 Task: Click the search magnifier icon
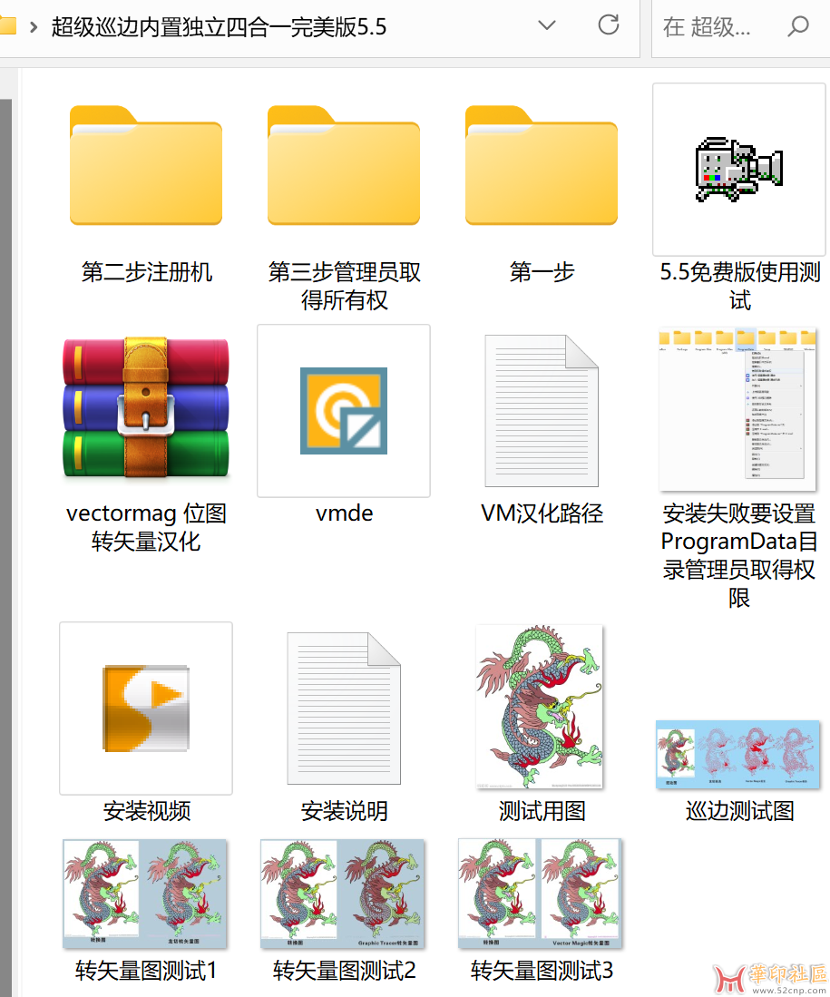coord(798,26)
